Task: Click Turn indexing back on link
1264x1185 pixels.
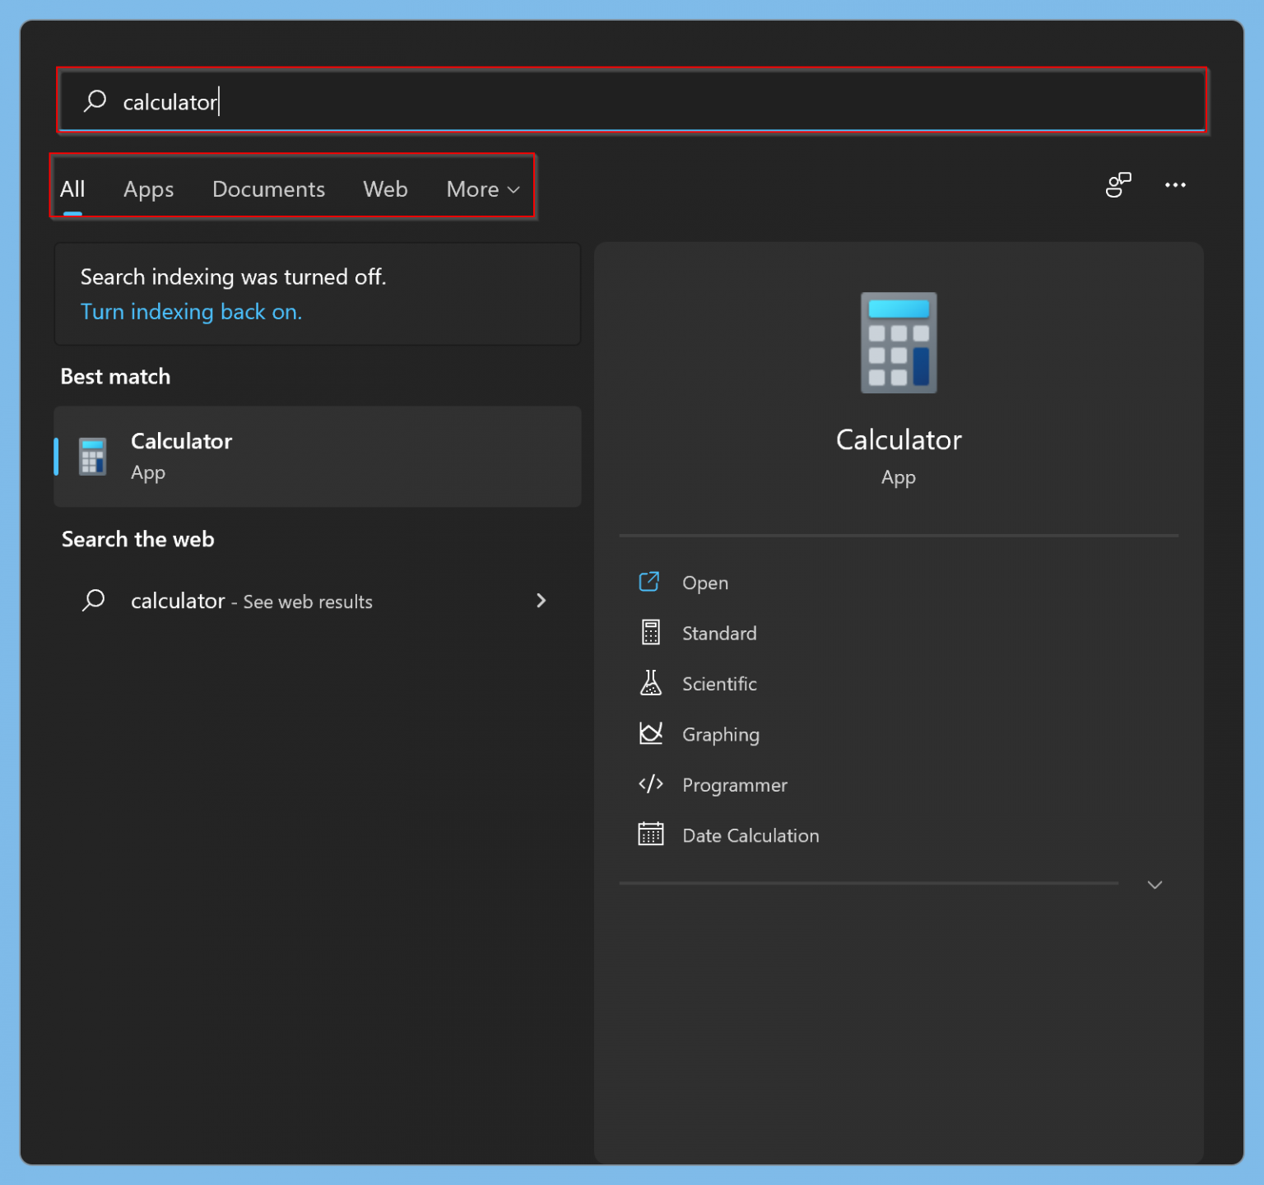Action: coord(191,312)
